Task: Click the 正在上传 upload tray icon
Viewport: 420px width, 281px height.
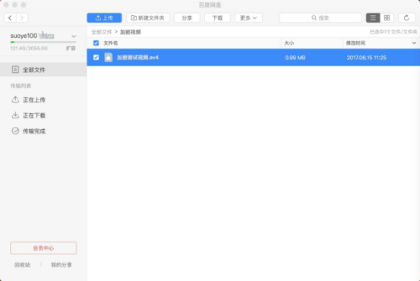Action: pos(15,99)
